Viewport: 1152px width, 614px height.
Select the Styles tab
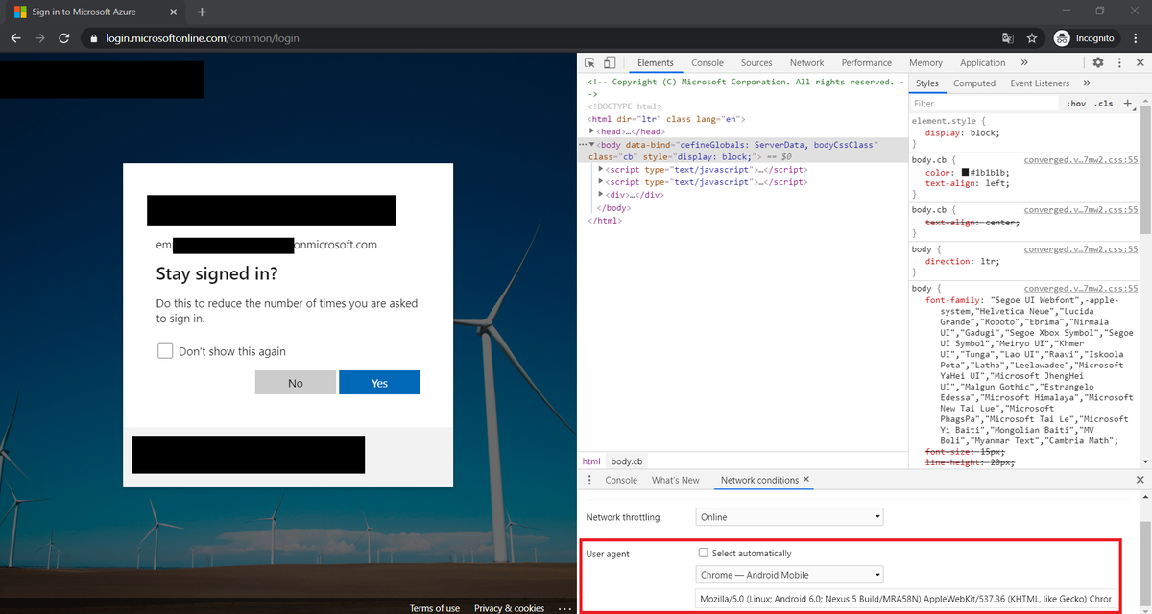point(927,83)
